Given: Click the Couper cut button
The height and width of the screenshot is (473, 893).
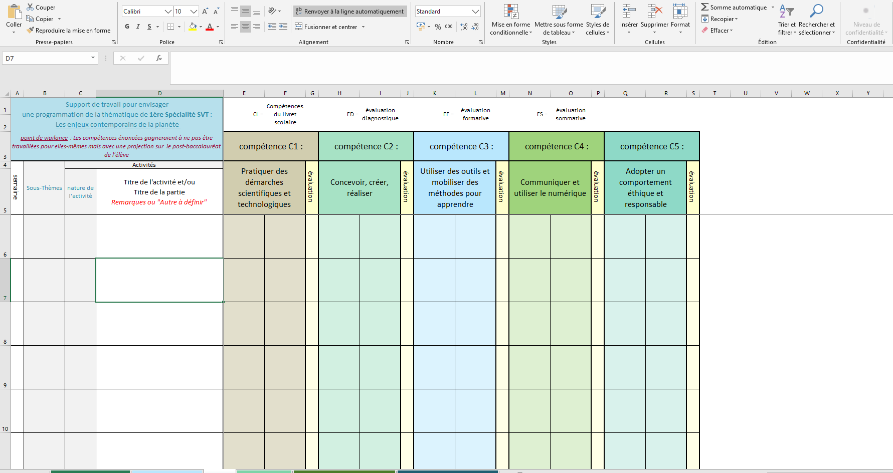Looking at the screenshot, I should (x=41, y=8).
